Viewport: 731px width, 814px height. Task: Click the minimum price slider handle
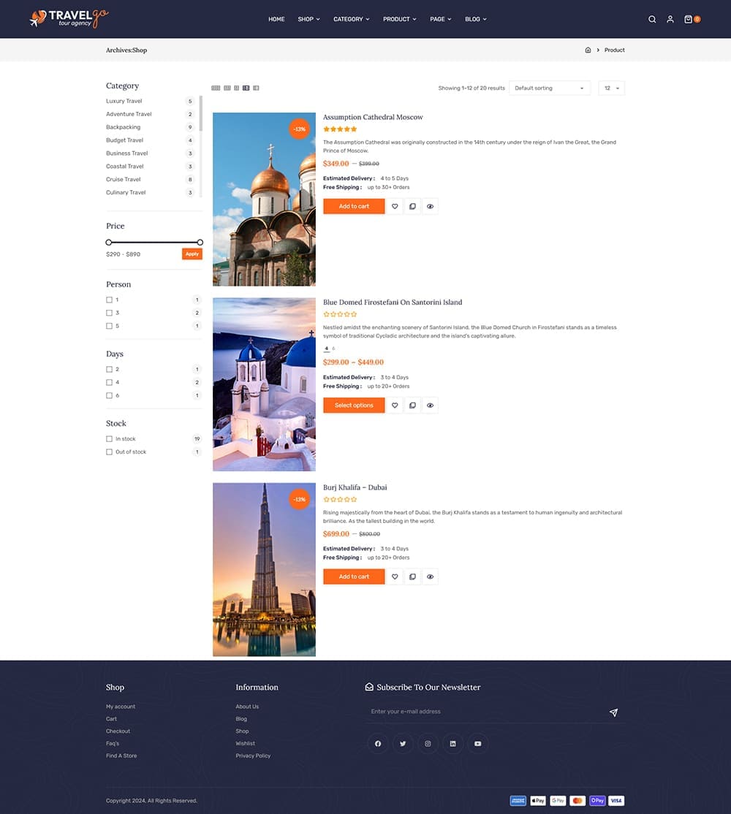108,243
